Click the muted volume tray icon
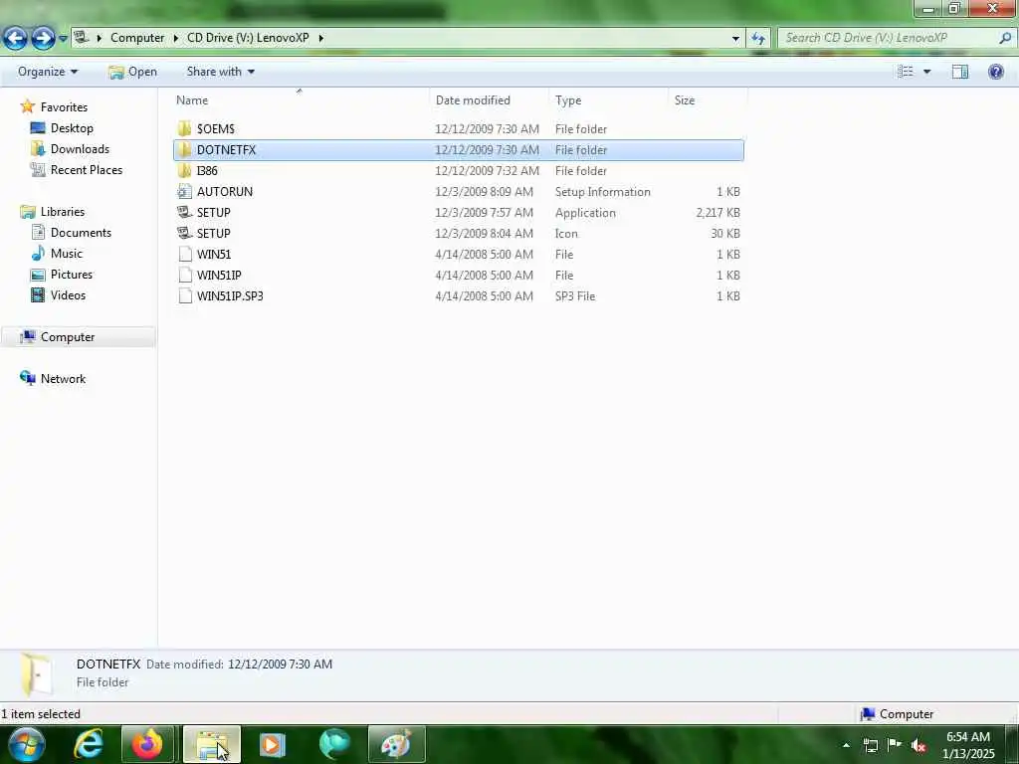Viewport: 1019px width, 764px height. 918,746
